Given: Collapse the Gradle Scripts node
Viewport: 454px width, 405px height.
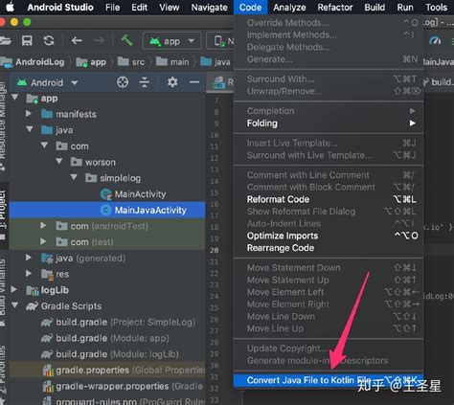Looking at the screenshot, I should (x=14, y=305).
